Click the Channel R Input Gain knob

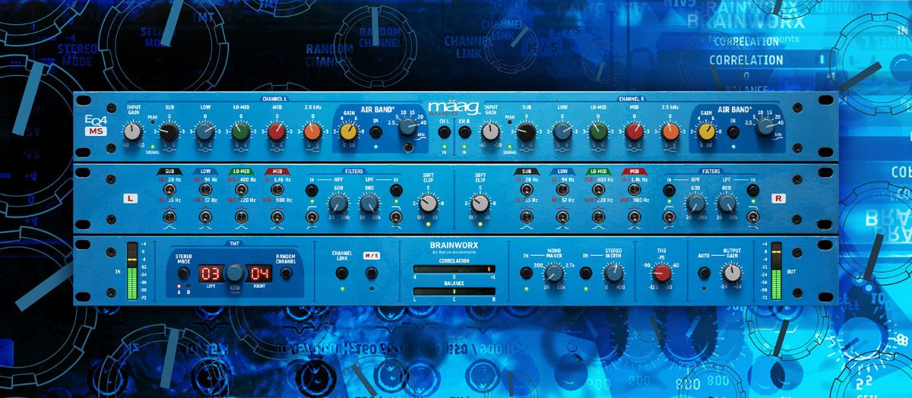tap(492, 132)
